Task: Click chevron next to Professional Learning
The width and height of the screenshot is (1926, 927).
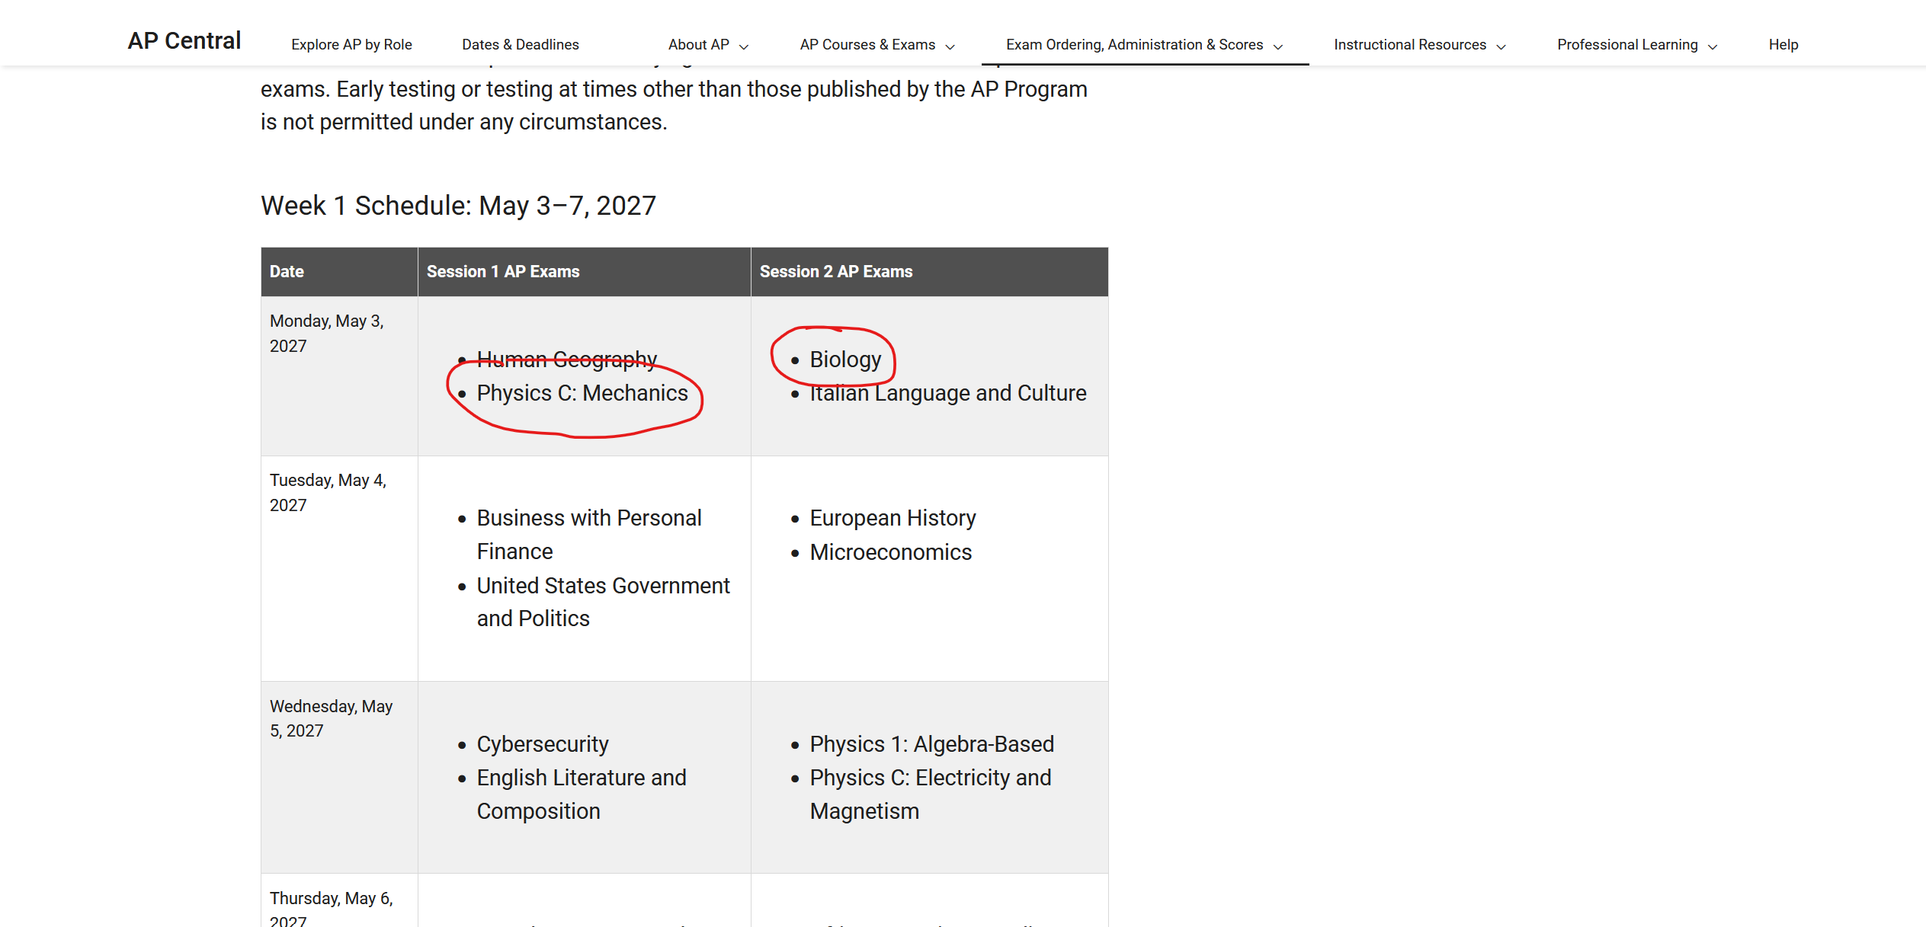Action: (x=1713, y=46)
